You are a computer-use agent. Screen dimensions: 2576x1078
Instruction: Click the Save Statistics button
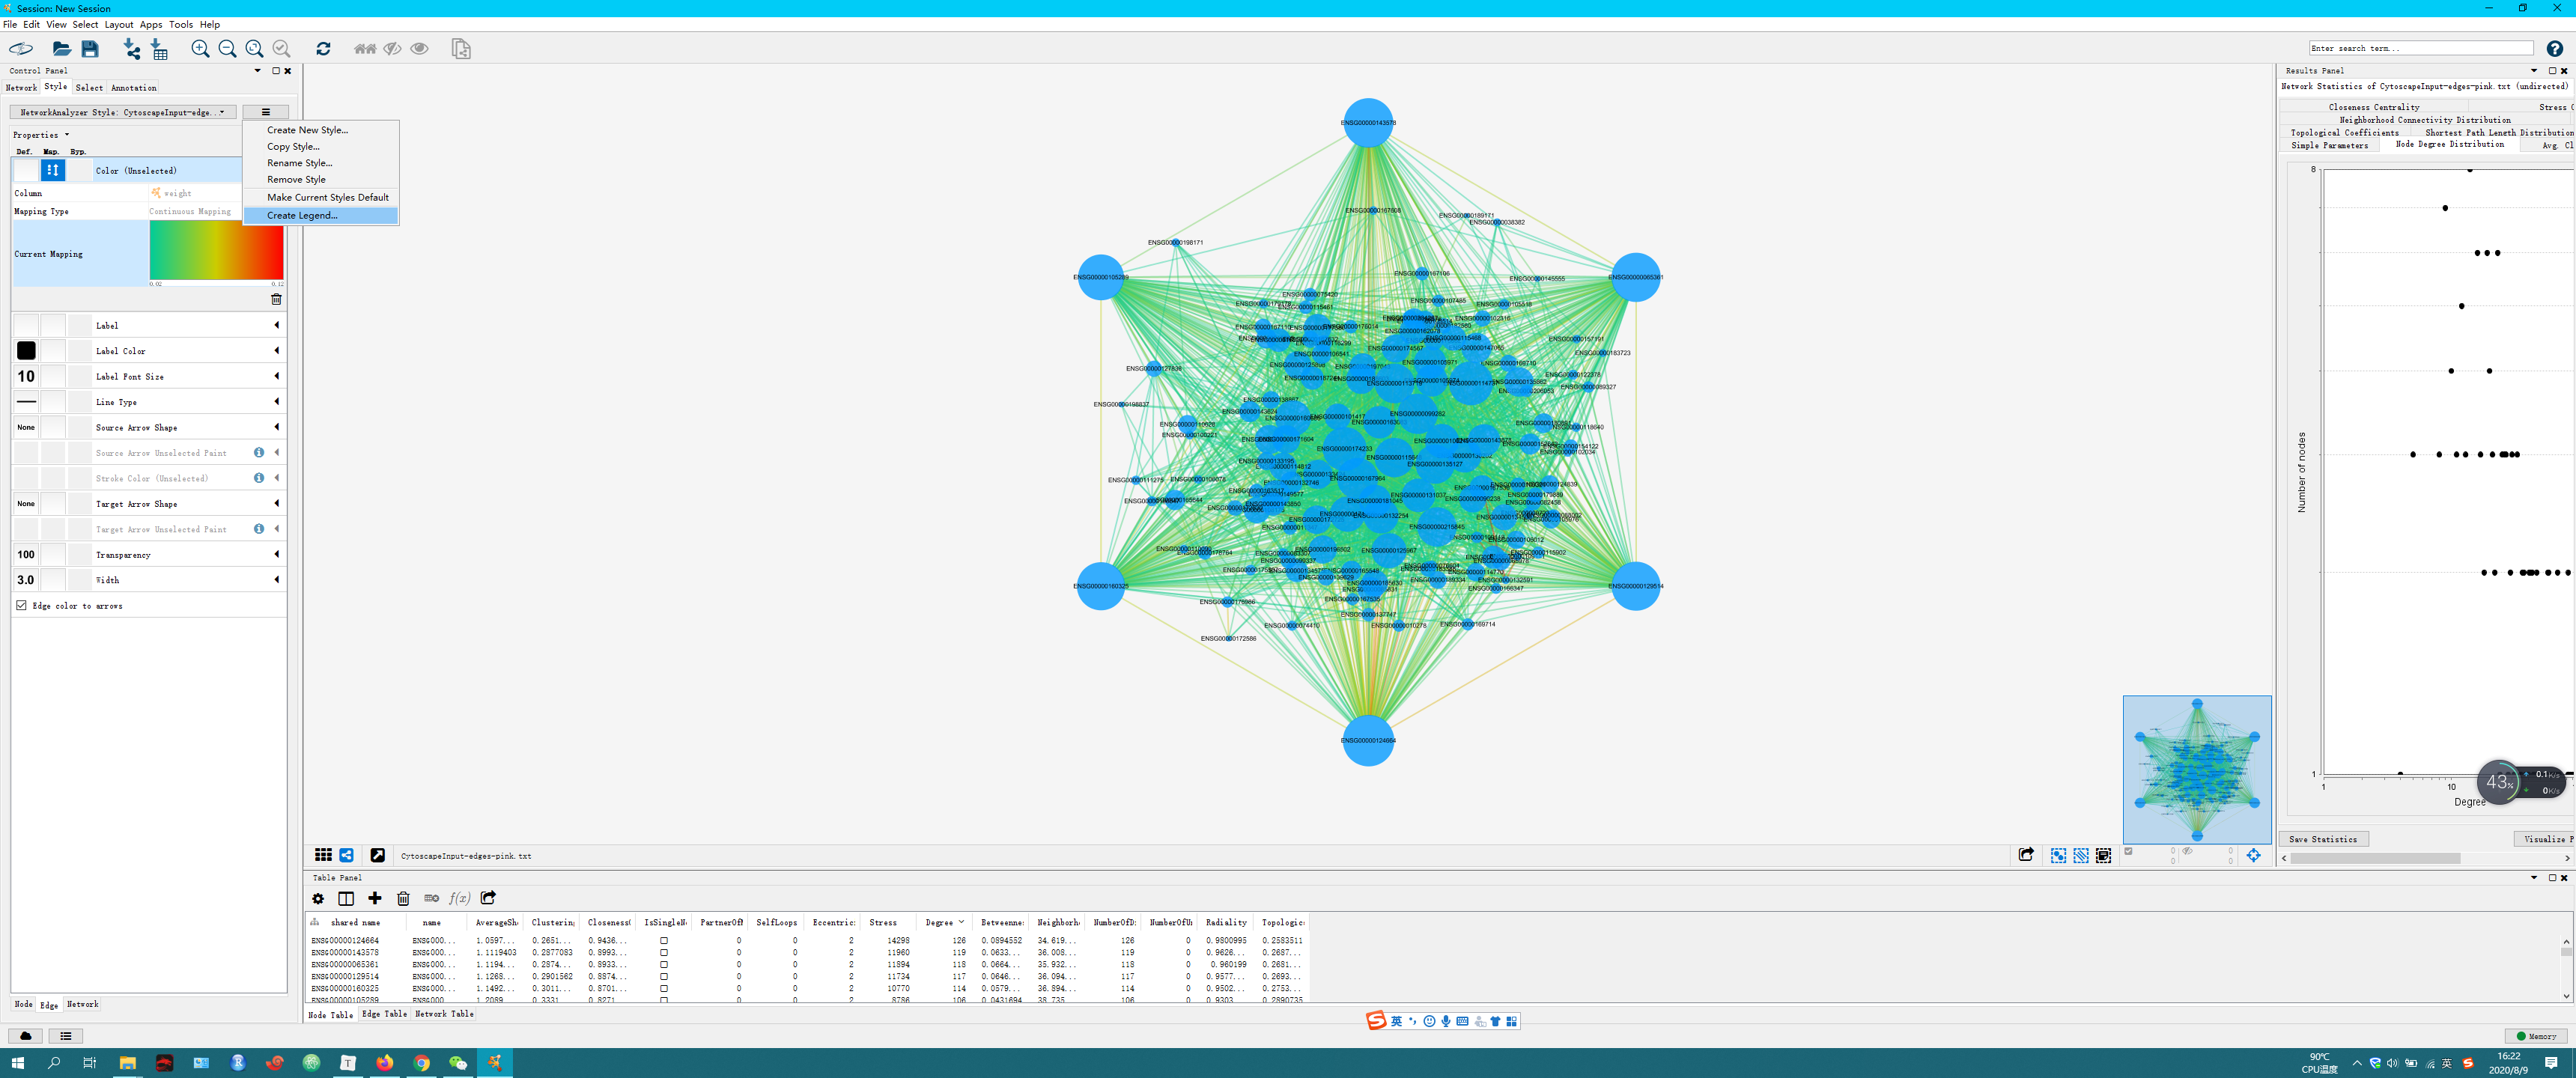click(2322, 839)
